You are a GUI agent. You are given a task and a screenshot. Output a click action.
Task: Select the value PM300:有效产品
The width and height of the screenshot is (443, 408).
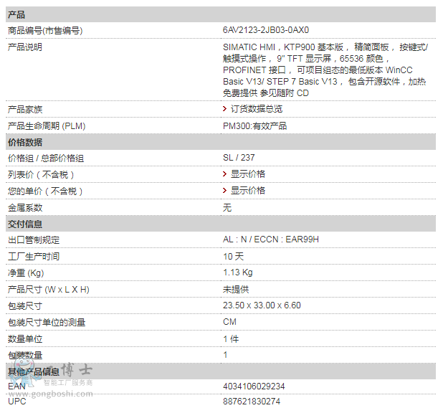(255, 125)
